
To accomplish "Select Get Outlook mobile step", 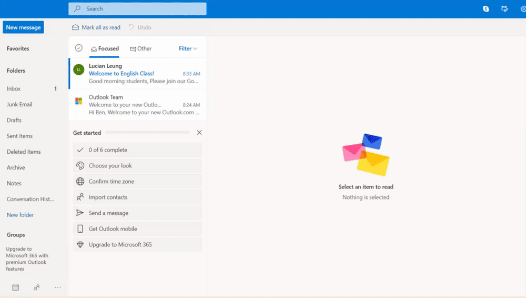I will click(137, 229).
